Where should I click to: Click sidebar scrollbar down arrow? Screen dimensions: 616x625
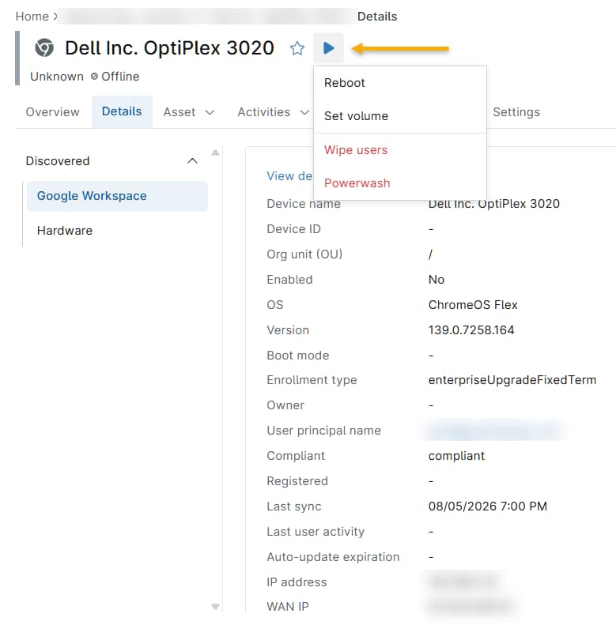click(215, 607)
